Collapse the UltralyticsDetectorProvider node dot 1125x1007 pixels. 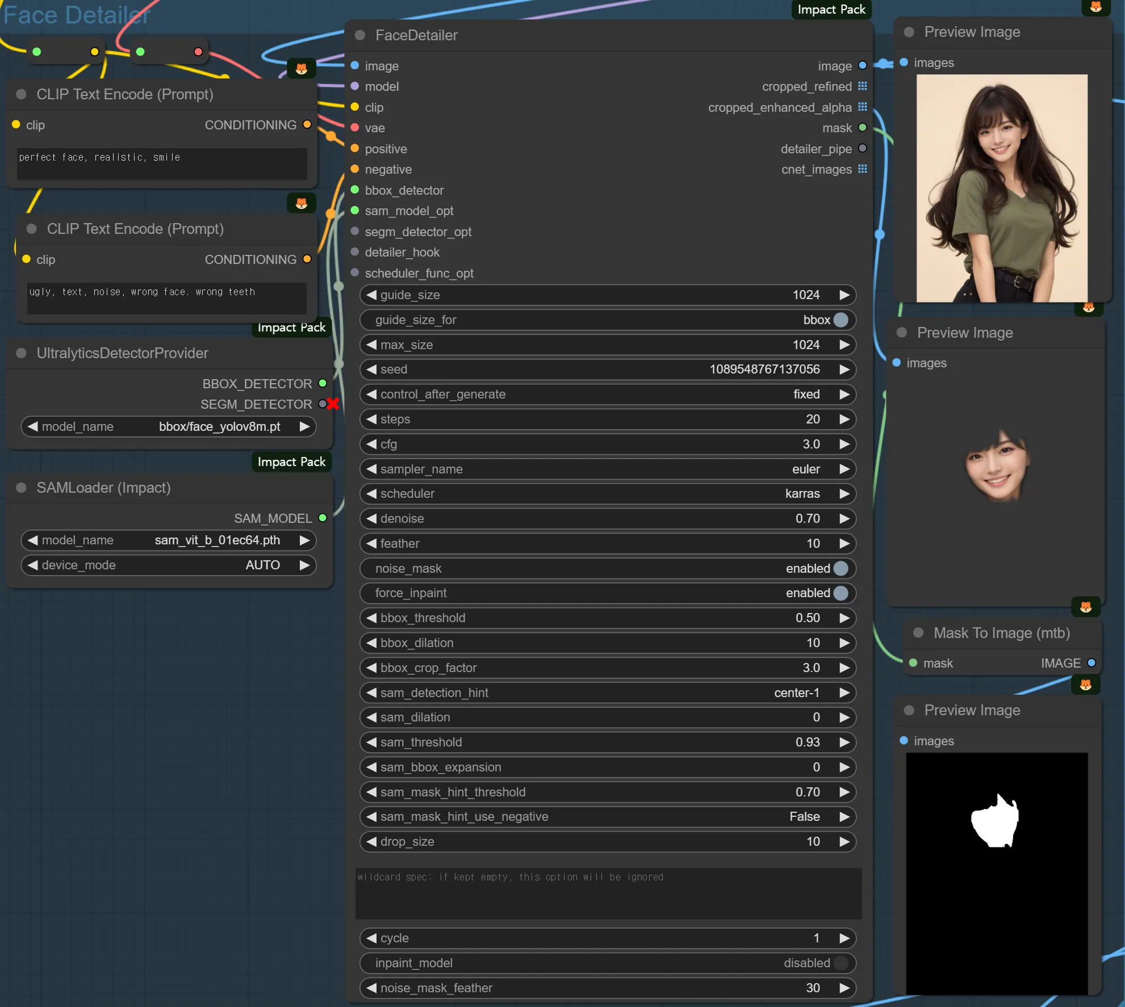point(22,353)
